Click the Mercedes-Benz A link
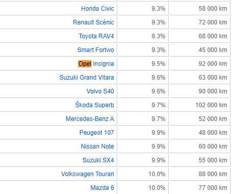 90,119
